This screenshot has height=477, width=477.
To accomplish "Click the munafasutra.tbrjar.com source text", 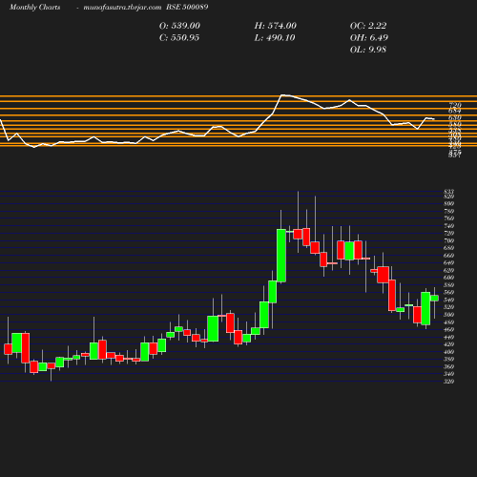I will click(x=122, y=8).
